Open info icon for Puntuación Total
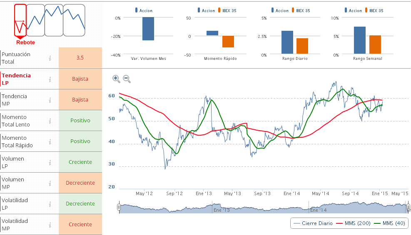 click(x=50, y=58)
